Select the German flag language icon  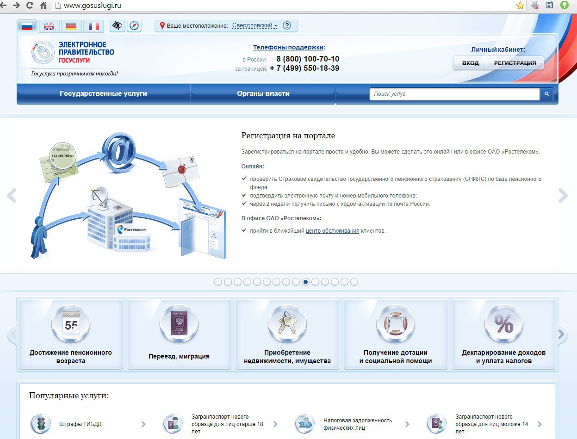71,26
